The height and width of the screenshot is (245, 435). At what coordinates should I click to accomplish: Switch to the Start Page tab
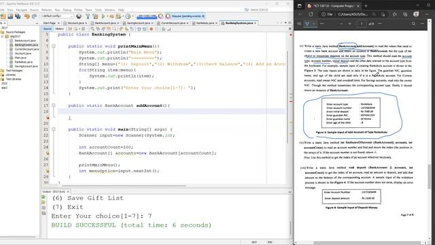click(x=50, y=23)
